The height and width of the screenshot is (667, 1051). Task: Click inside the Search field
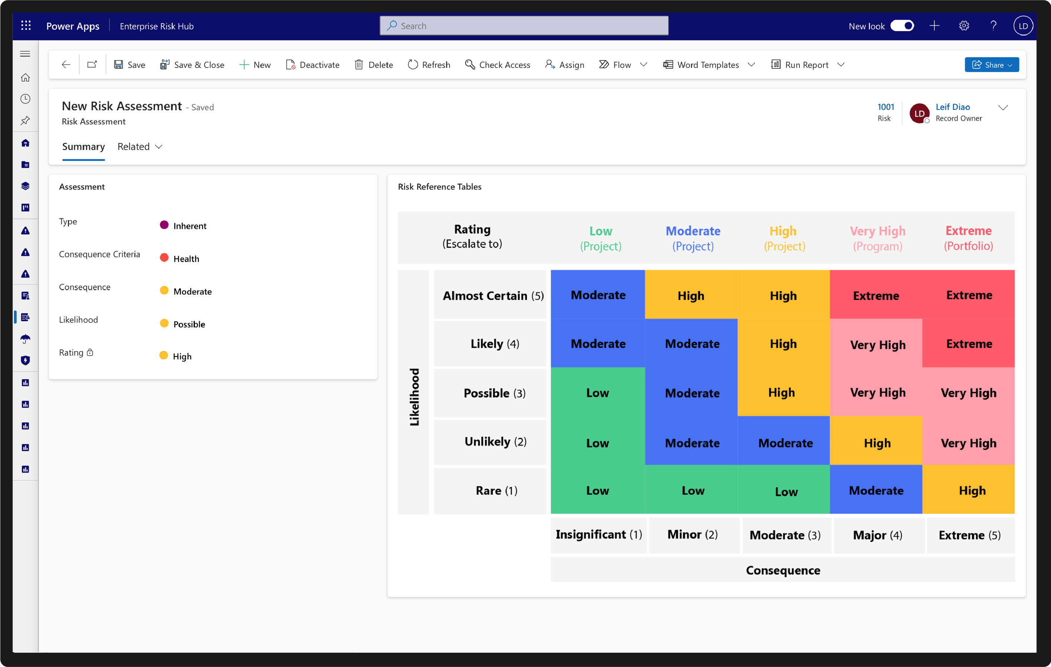pos(523,25)
